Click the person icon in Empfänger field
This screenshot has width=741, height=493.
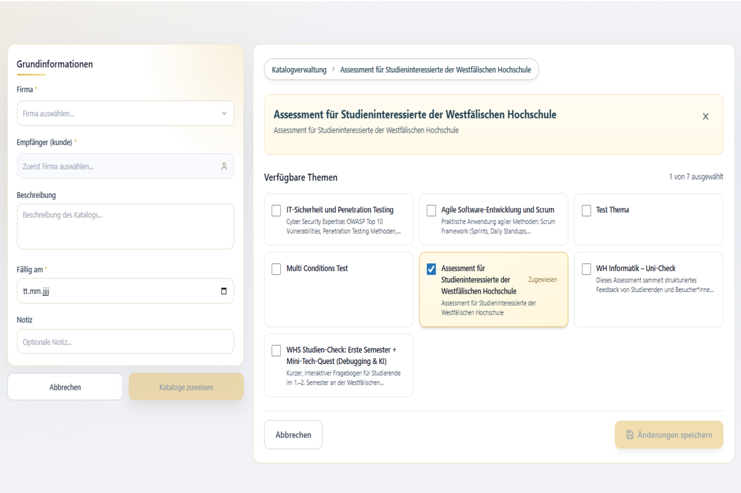pyautogui.click(x=224, y=166)
